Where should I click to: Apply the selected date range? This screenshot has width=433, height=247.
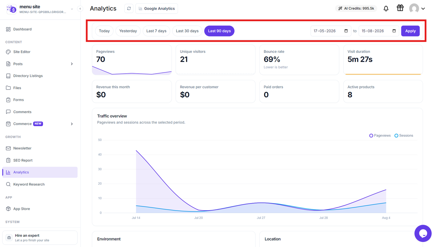pyautogui.click(x=410, y=31)
